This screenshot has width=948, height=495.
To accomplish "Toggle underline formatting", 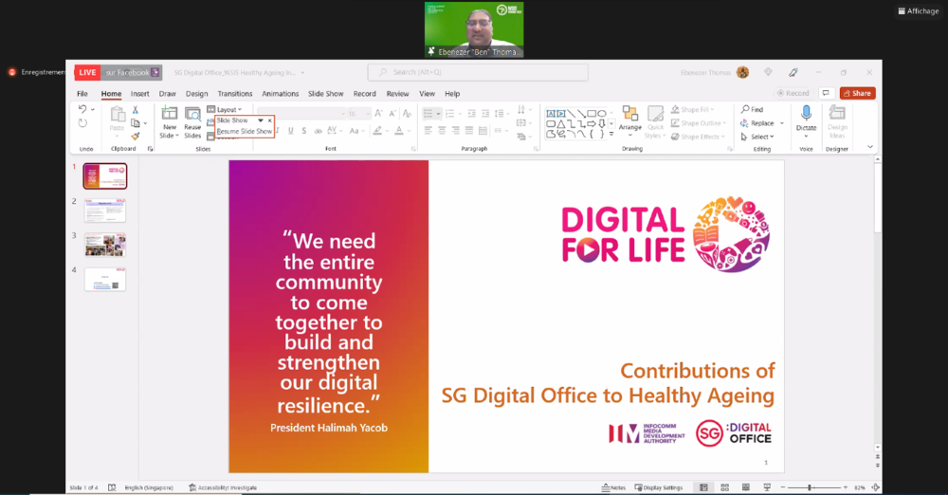I will coord(291,131).
